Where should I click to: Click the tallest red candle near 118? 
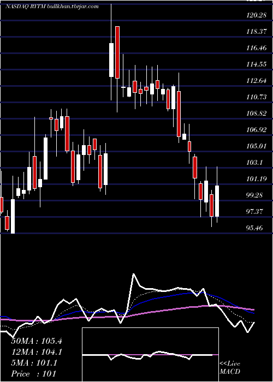tap(117, 52)
